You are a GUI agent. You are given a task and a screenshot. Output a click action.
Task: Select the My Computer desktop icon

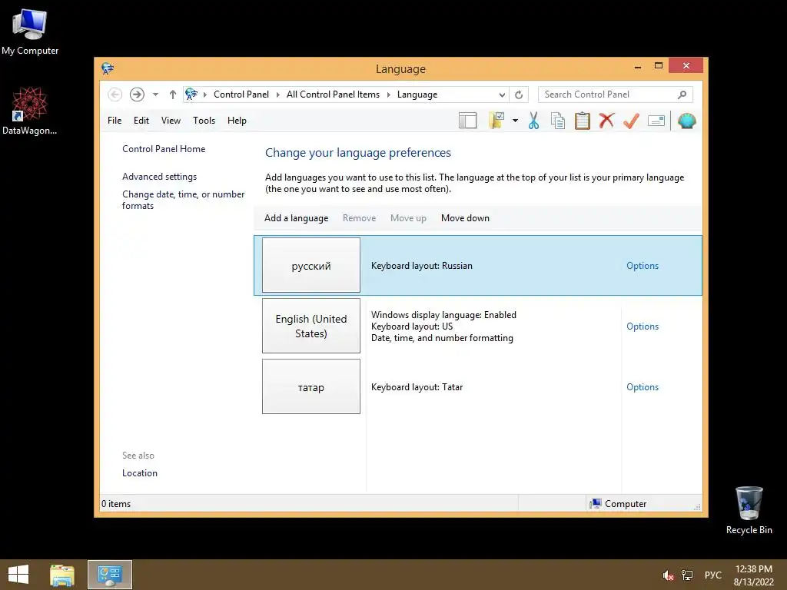pos(30,31)
